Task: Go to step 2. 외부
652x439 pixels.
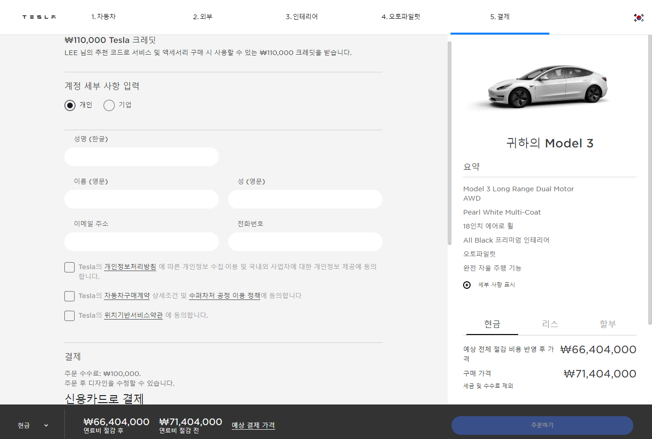Action: point(203,17)
